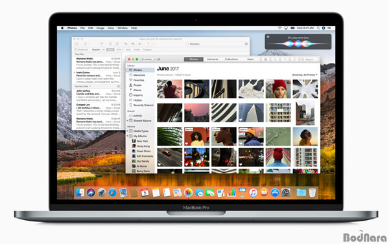The image size is (389, 244).
Task: Open Recently Deleted trash in sidebar
Action: 141,105
